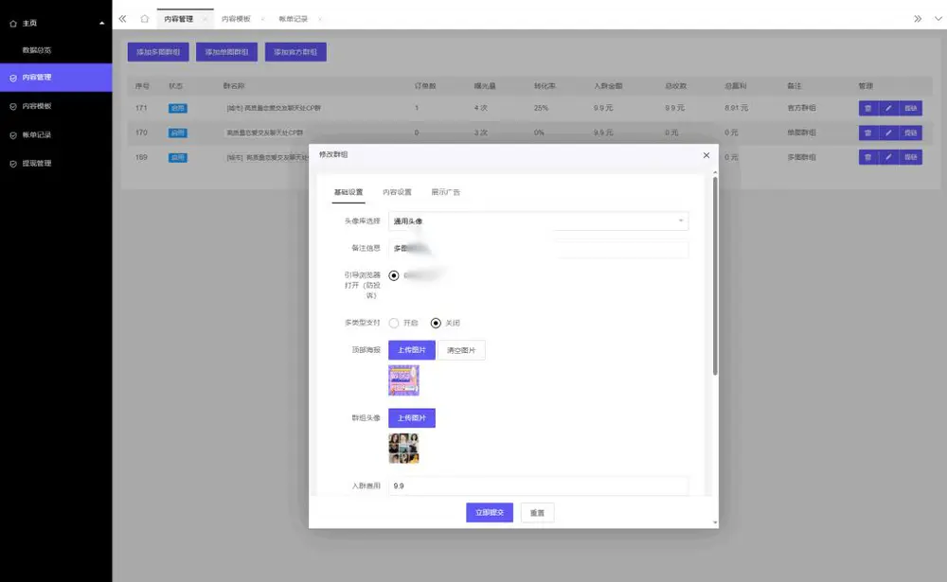Click the 启用 status badge in row 170
The width and height of the screenshot is (947, 582).
click(178, 132)
